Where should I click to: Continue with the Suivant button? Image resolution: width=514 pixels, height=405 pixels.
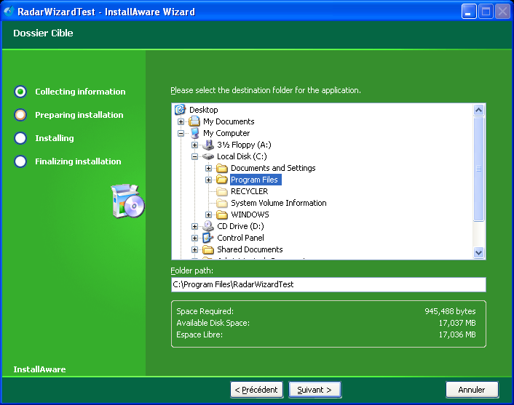315,390
